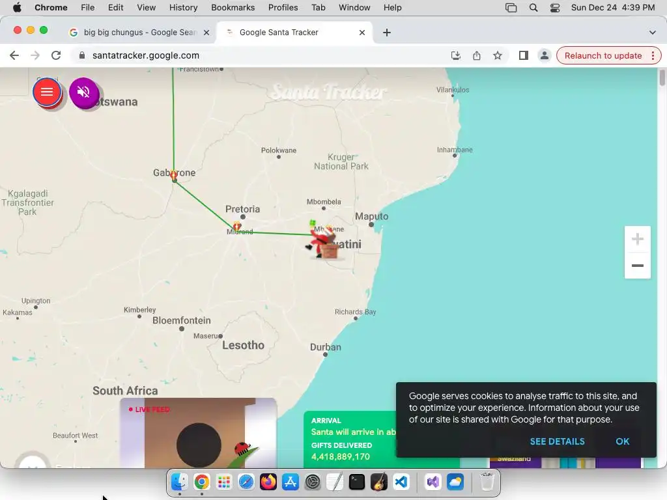Open GarageBand from the Dock

(x=378, y=482)
